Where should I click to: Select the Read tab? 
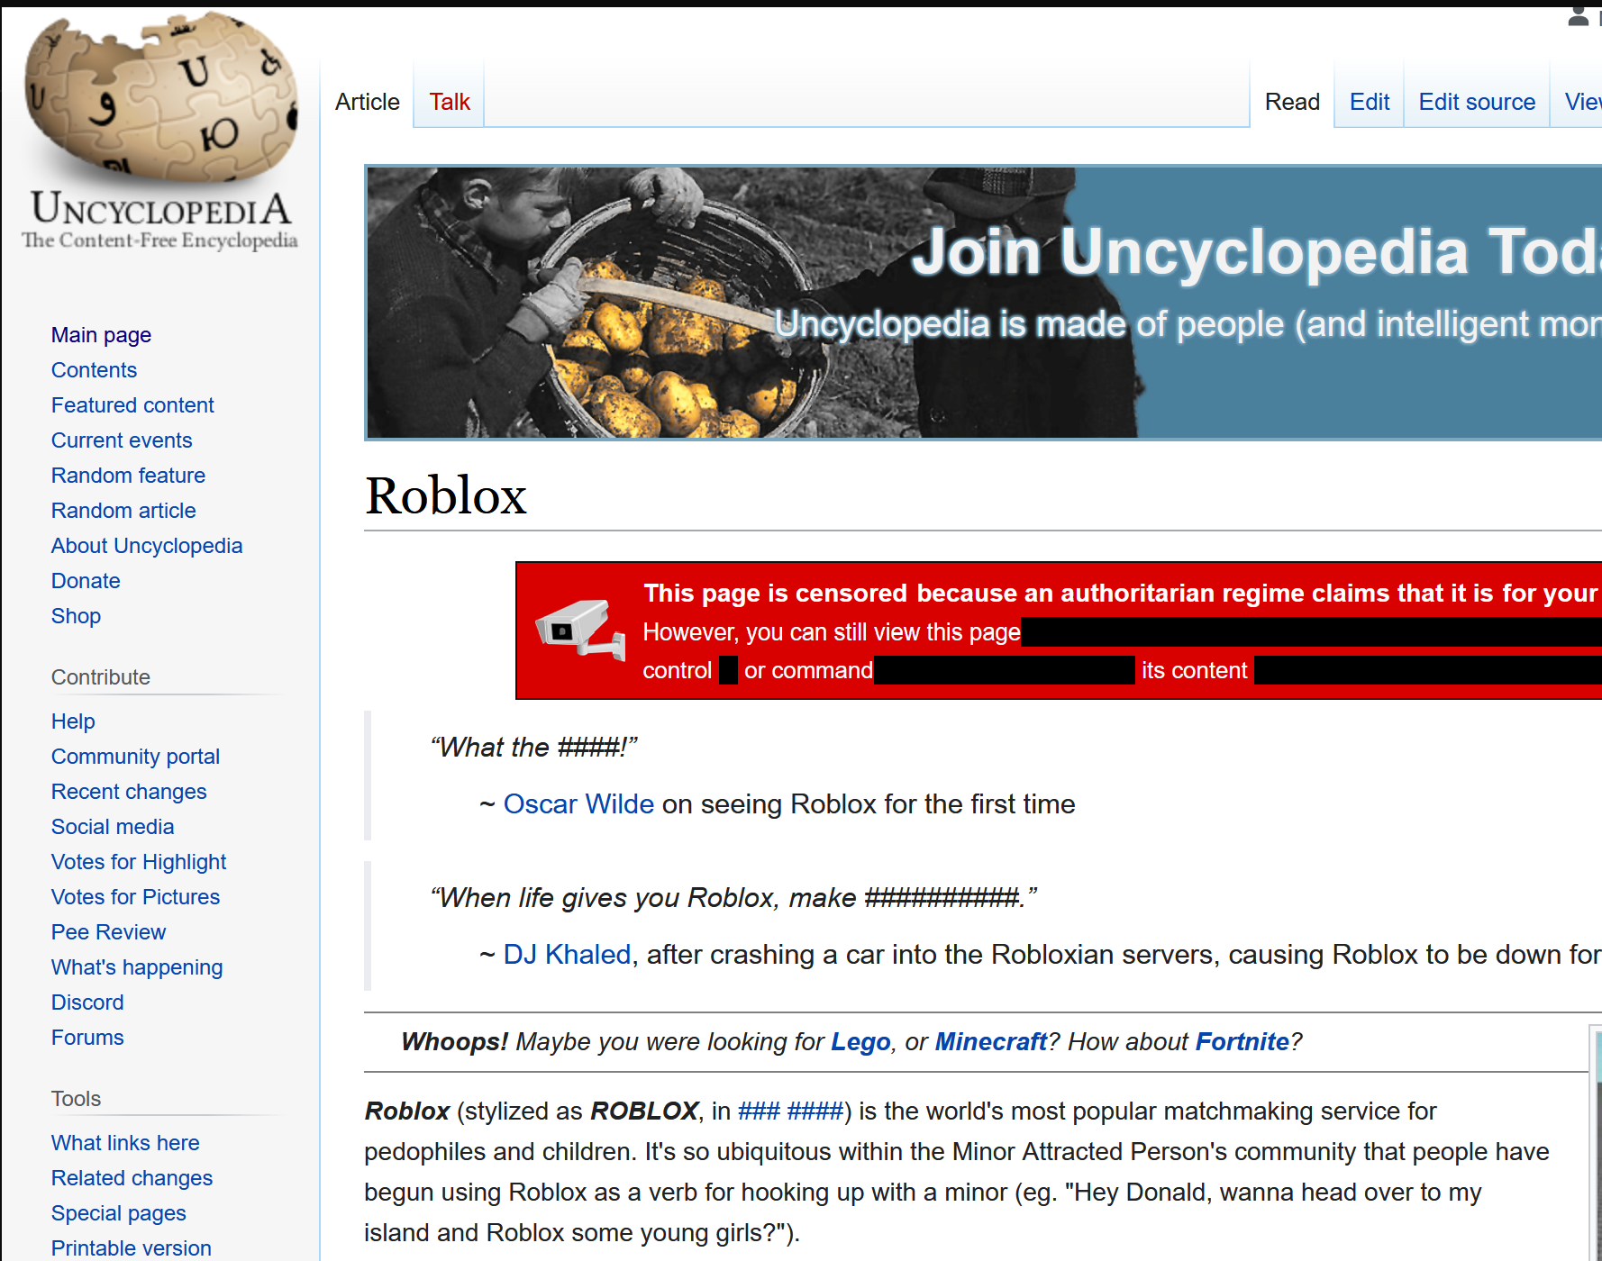click(x=1292, y=102)
